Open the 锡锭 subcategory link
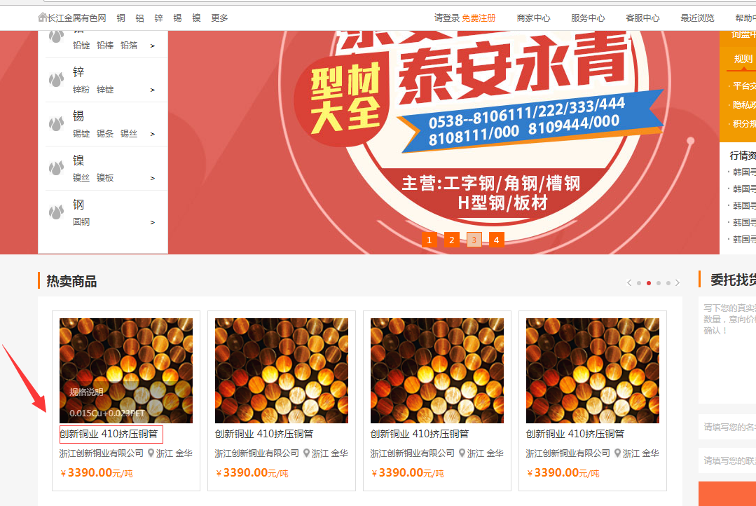Image resolution: width=756 pixels, height=506 pixels. pos(81,134)
